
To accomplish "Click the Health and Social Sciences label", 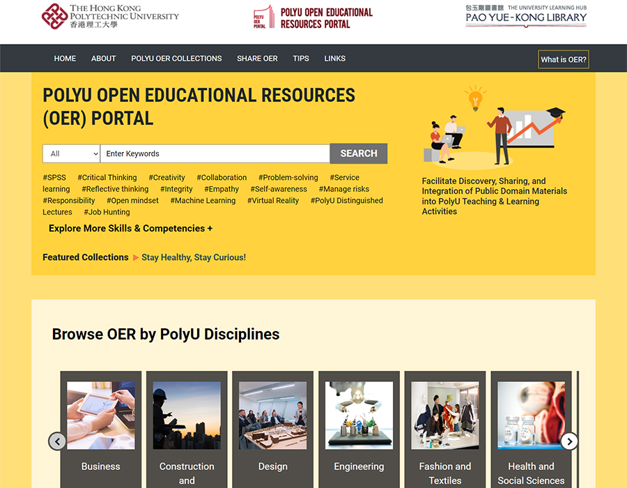I will tap(531, 473).
